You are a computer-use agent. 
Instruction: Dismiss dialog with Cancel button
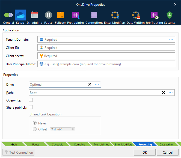tap(168, 152)
